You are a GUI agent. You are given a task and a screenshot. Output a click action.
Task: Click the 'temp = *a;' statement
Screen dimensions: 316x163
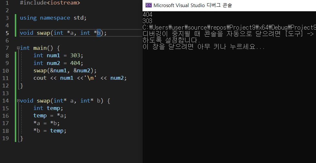click(x=50, y=116)
